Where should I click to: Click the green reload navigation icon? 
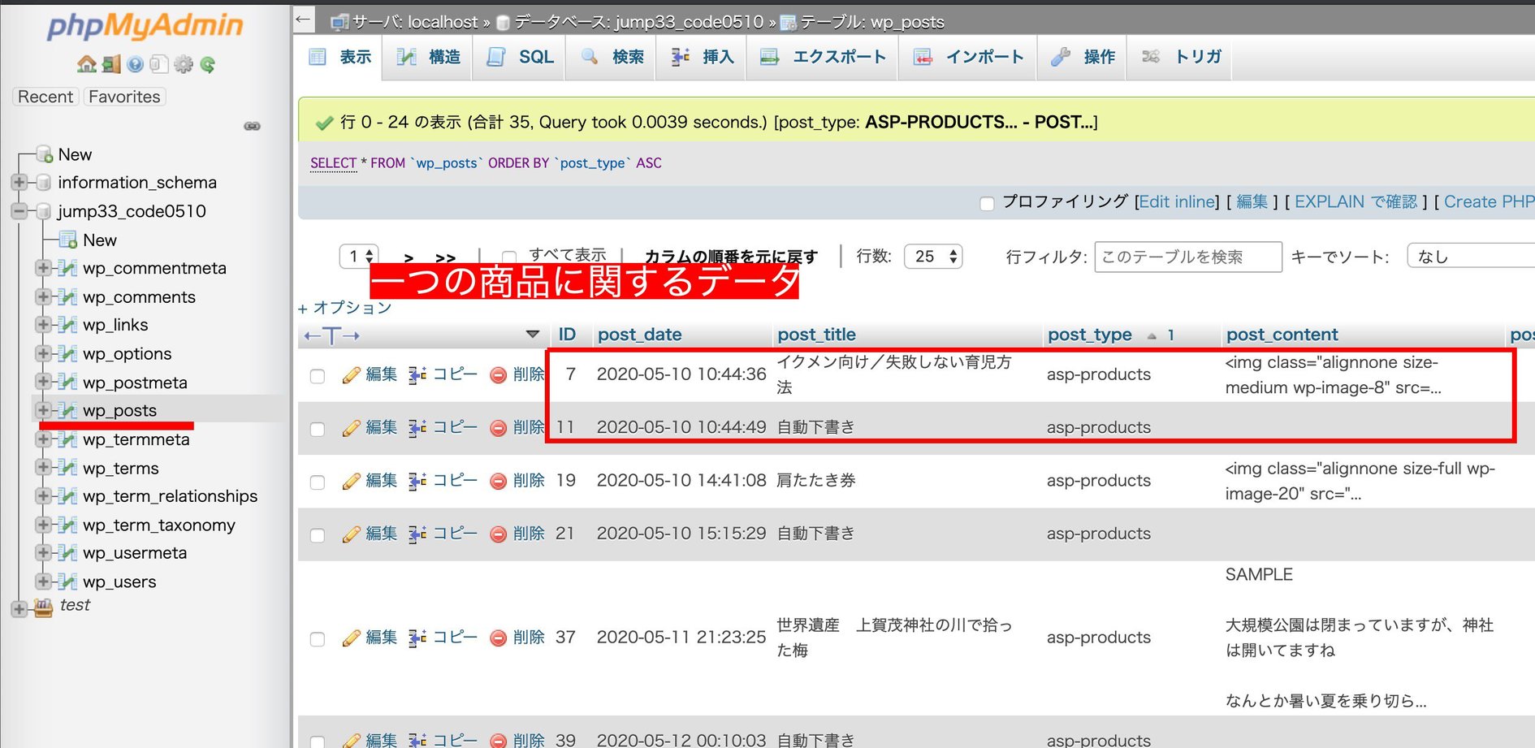point(208,64)
